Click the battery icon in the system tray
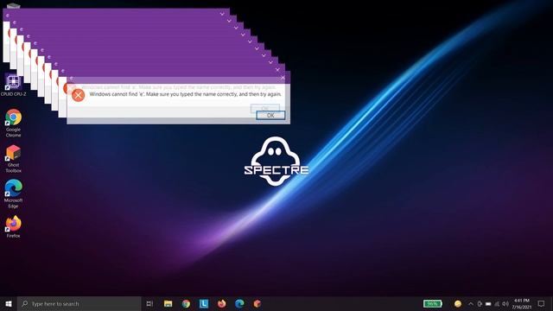The width and height of the screenshot is (553, 311). [x=488, y=303]
